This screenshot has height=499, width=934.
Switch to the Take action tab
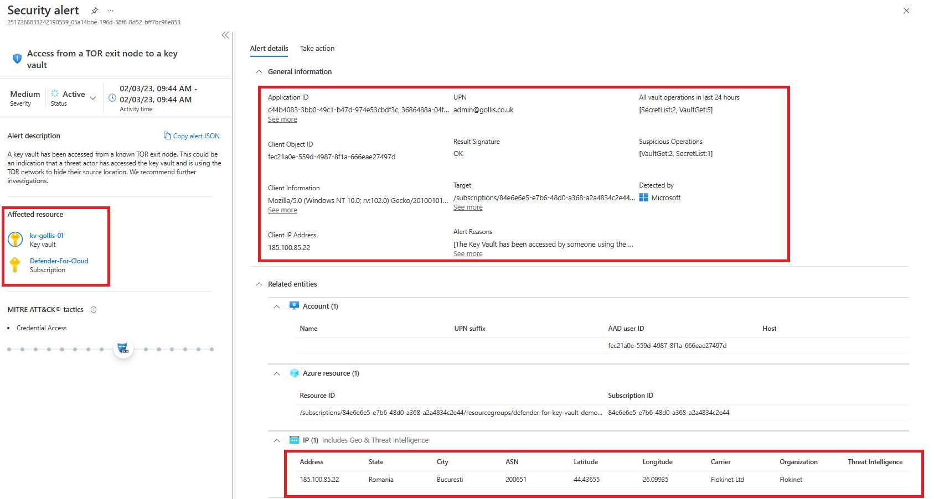(317, 49)
